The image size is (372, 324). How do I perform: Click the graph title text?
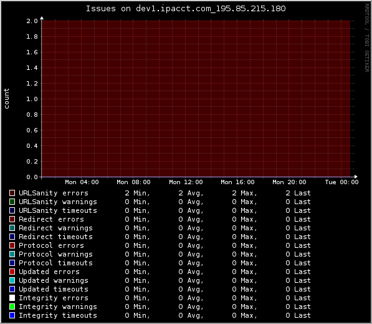186,9
